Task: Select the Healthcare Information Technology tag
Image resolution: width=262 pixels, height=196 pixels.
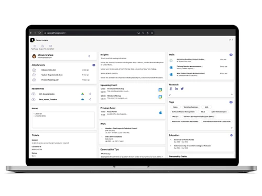Action: 185,121
